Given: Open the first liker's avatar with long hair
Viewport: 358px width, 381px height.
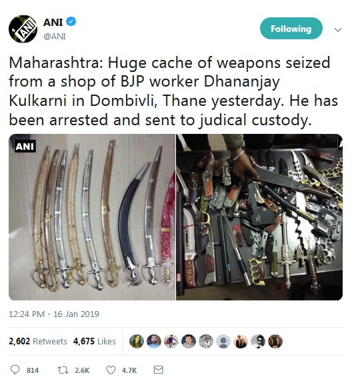Looking at the screenshot, I should pos(136,341).
